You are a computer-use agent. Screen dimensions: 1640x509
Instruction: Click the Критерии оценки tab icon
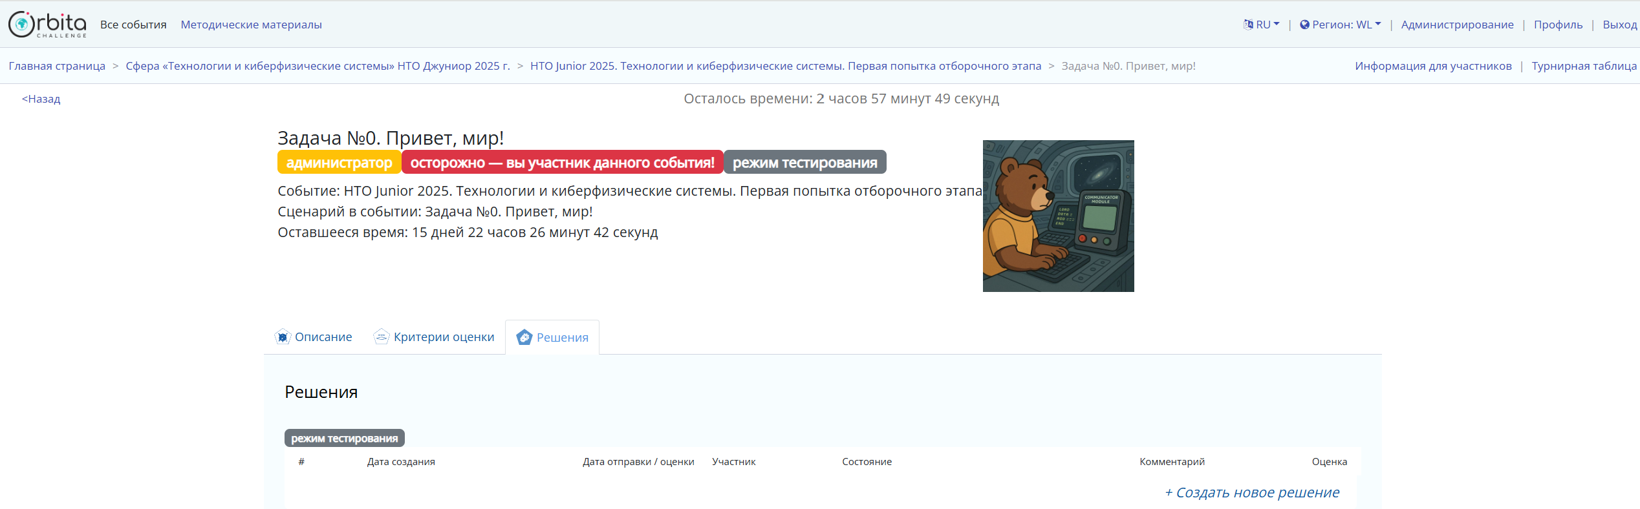(x=382, y=337)
